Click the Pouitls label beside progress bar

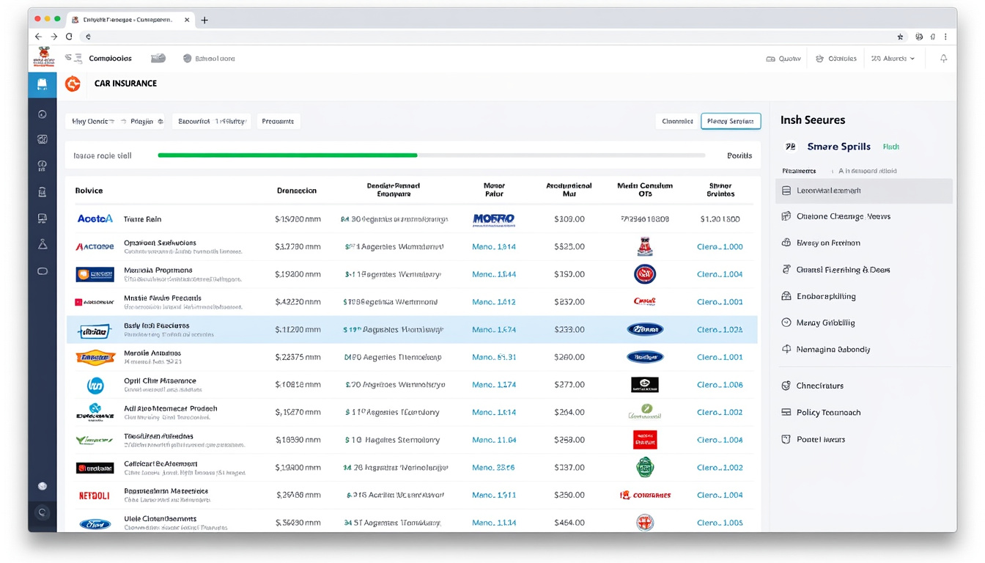coord(739,155)
